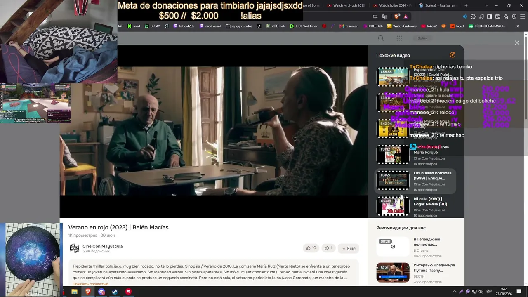
Task: Share the video using the arrow button
Action: (328, 248)
